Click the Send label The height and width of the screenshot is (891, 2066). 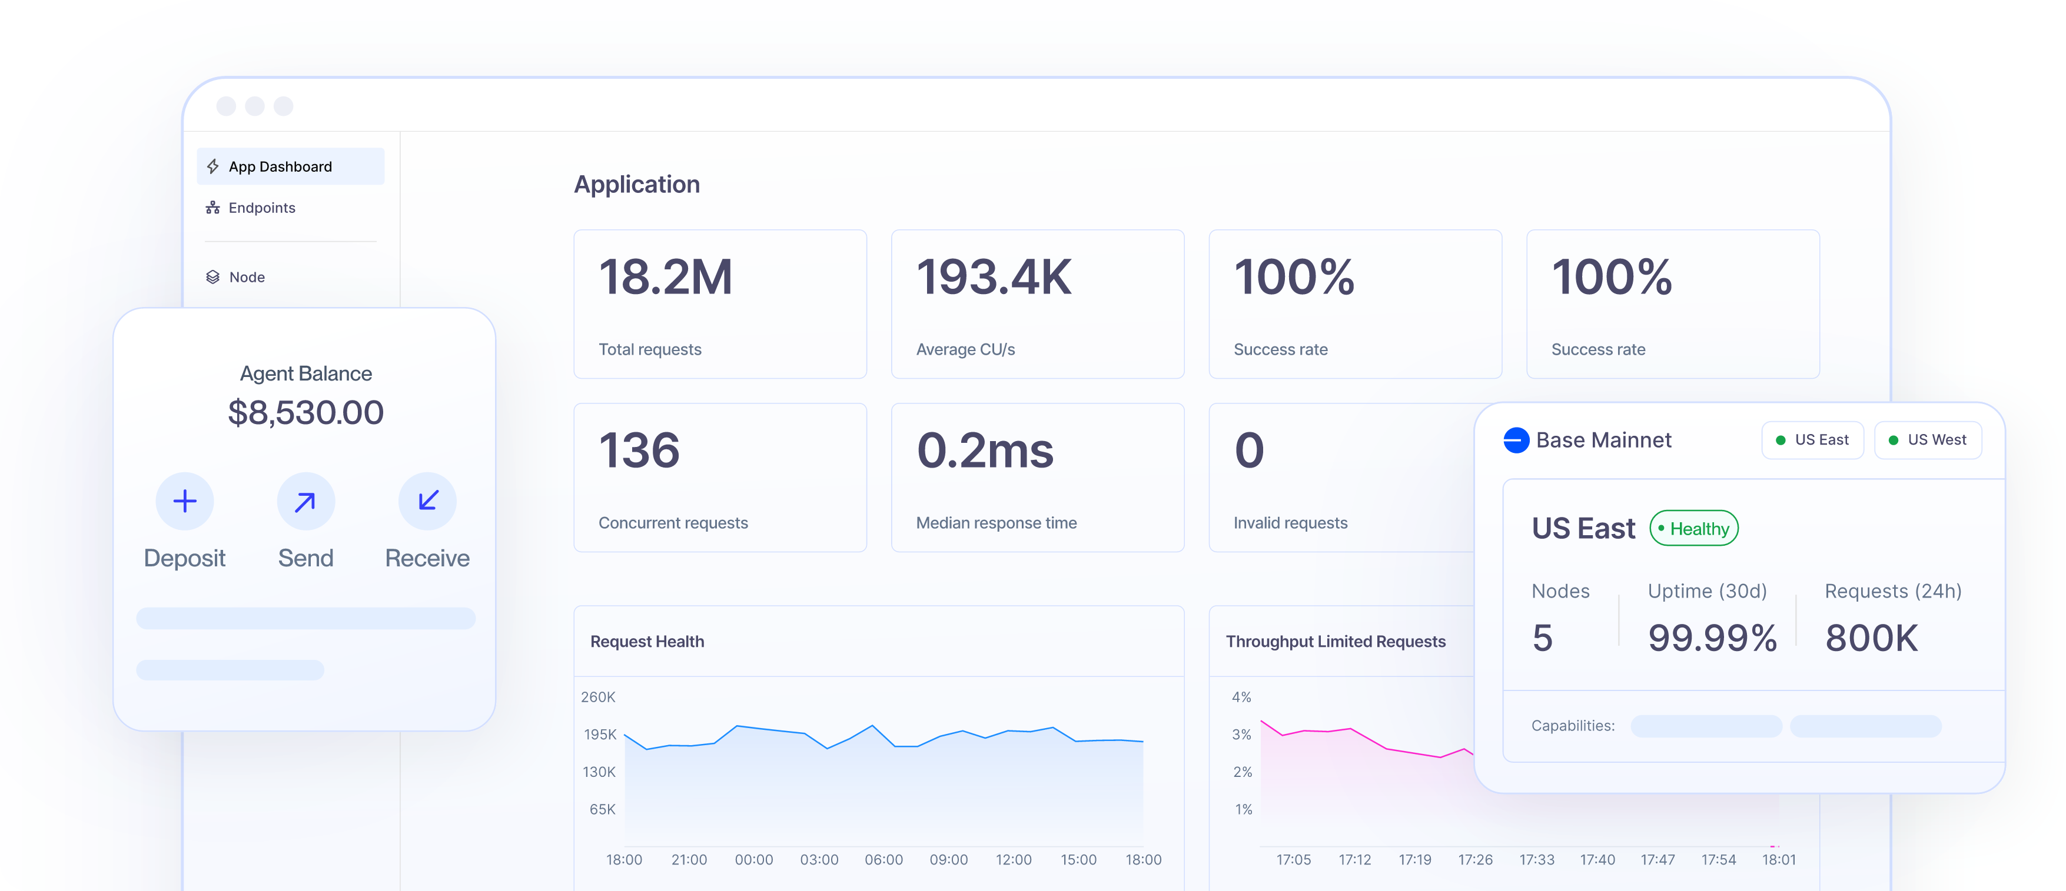point(305,559)
